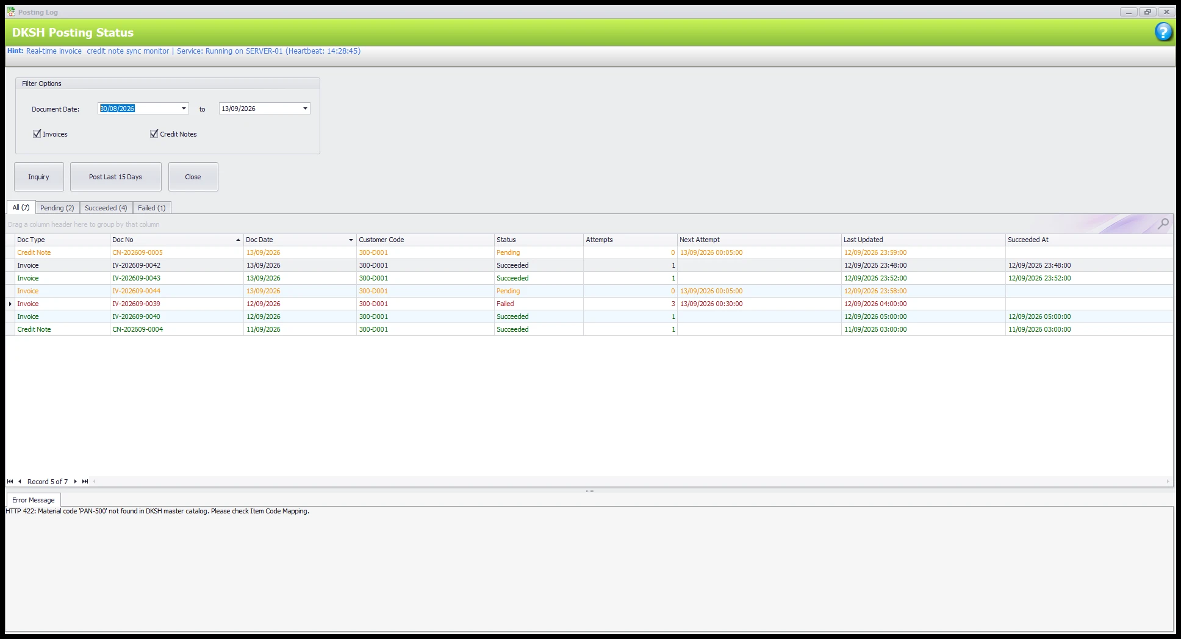Viewport: 1181px width, 639px height.
Task: Sort by Succeeded At column header
Action: [x=1089, y=240]
